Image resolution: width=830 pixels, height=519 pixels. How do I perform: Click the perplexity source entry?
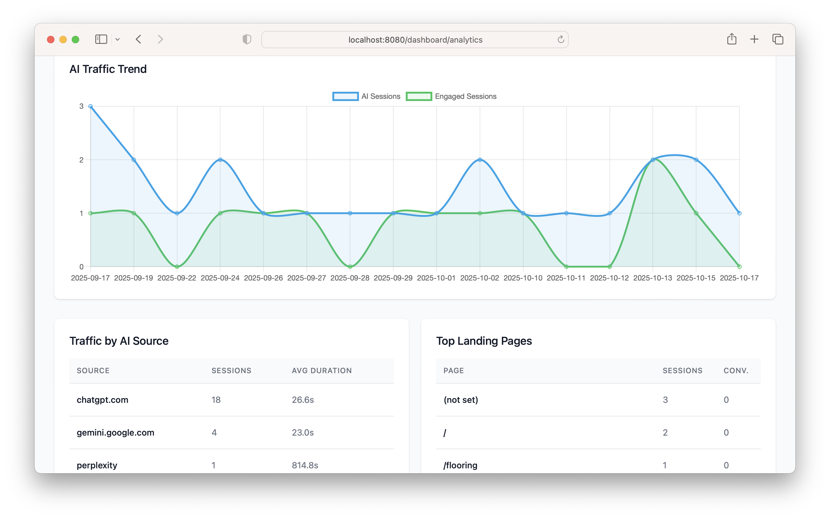[97, 465]
